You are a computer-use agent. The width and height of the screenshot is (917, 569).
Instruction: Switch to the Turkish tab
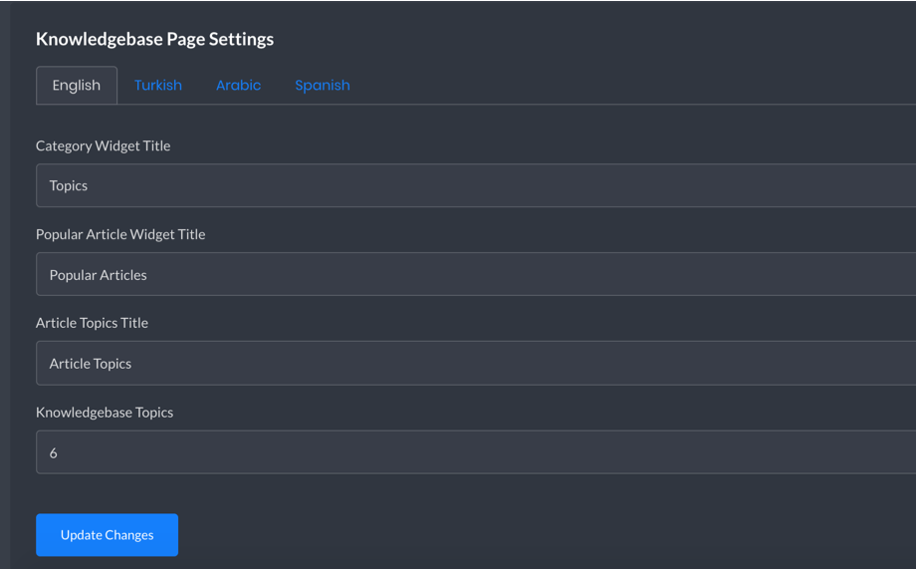(x=158, y=86)
